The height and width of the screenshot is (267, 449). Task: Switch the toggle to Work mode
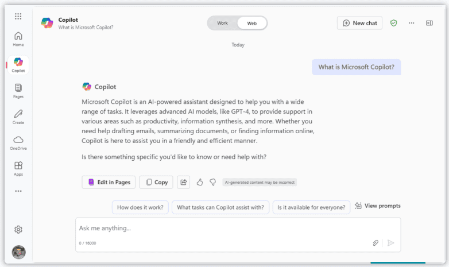pyautogui.click(x=223, y=23)
